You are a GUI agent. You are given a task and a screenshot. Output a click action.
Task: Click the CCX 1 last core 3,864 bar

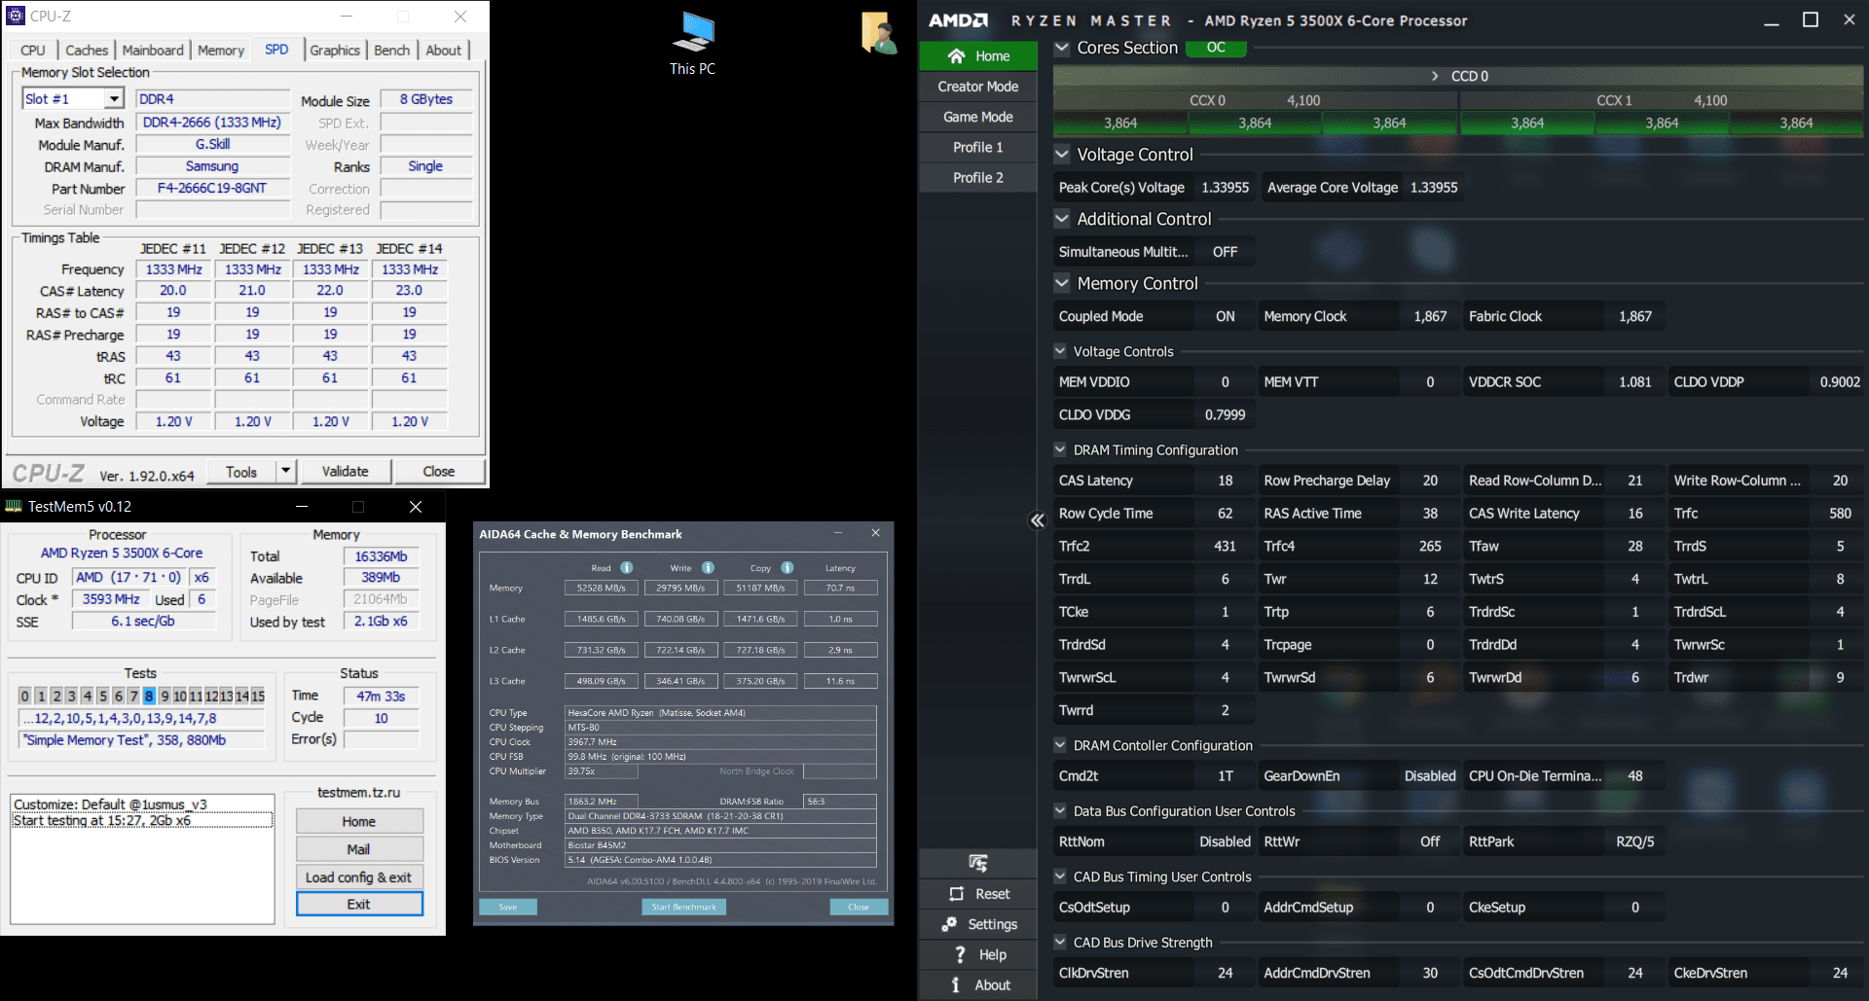pos(1796,124)
